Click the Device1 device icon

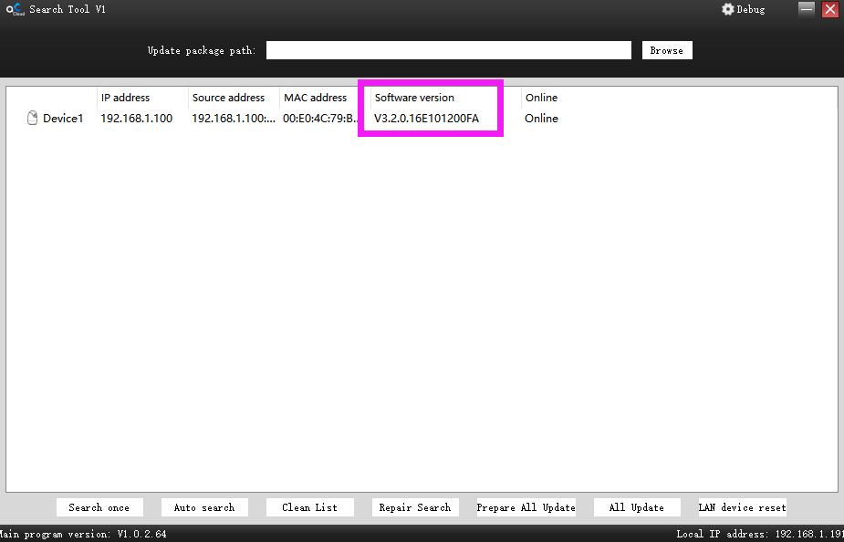[x=32, y=118]
